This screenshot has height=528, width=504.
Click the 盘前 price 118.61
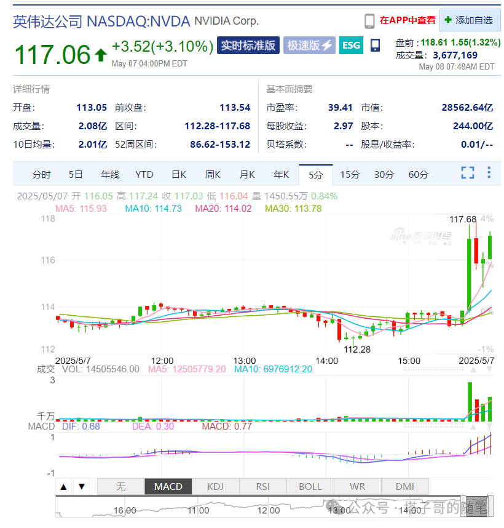click(435, 42)
